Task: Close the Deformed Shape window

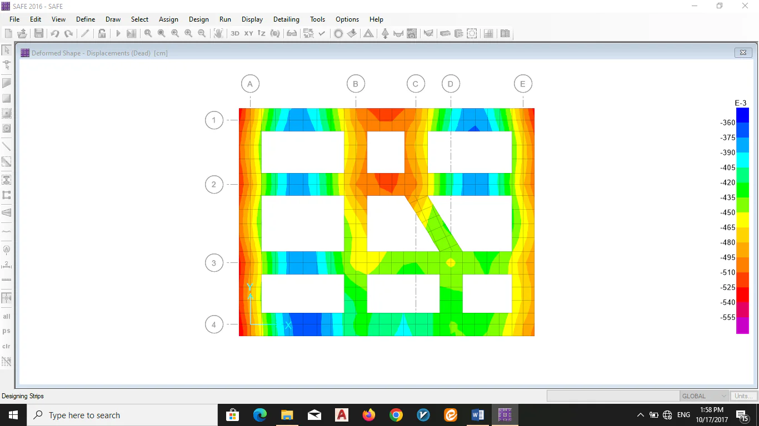Action: [743, 53]
